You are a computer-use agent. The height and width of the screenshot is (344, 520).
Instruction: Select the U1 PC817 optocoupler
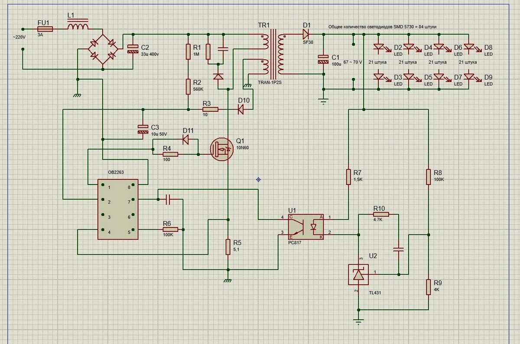pyautogui.click(x=306, y=226)
